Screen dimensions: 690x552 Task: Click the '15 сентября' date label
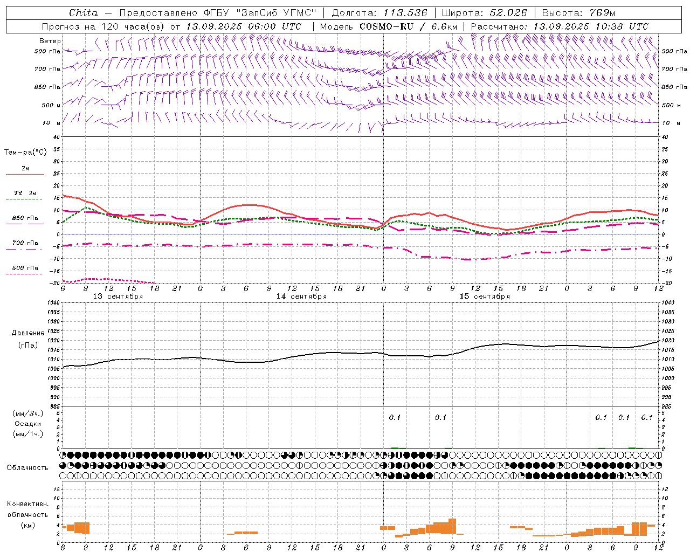pos(485,296)
